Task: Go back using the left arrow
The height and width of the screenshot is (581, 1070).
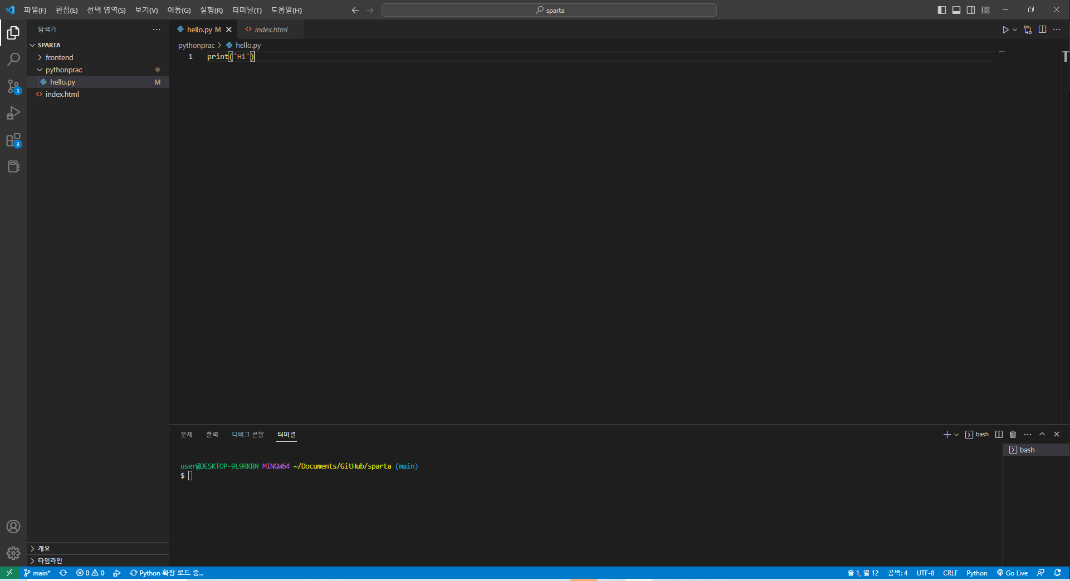Action: pos(355,10)
